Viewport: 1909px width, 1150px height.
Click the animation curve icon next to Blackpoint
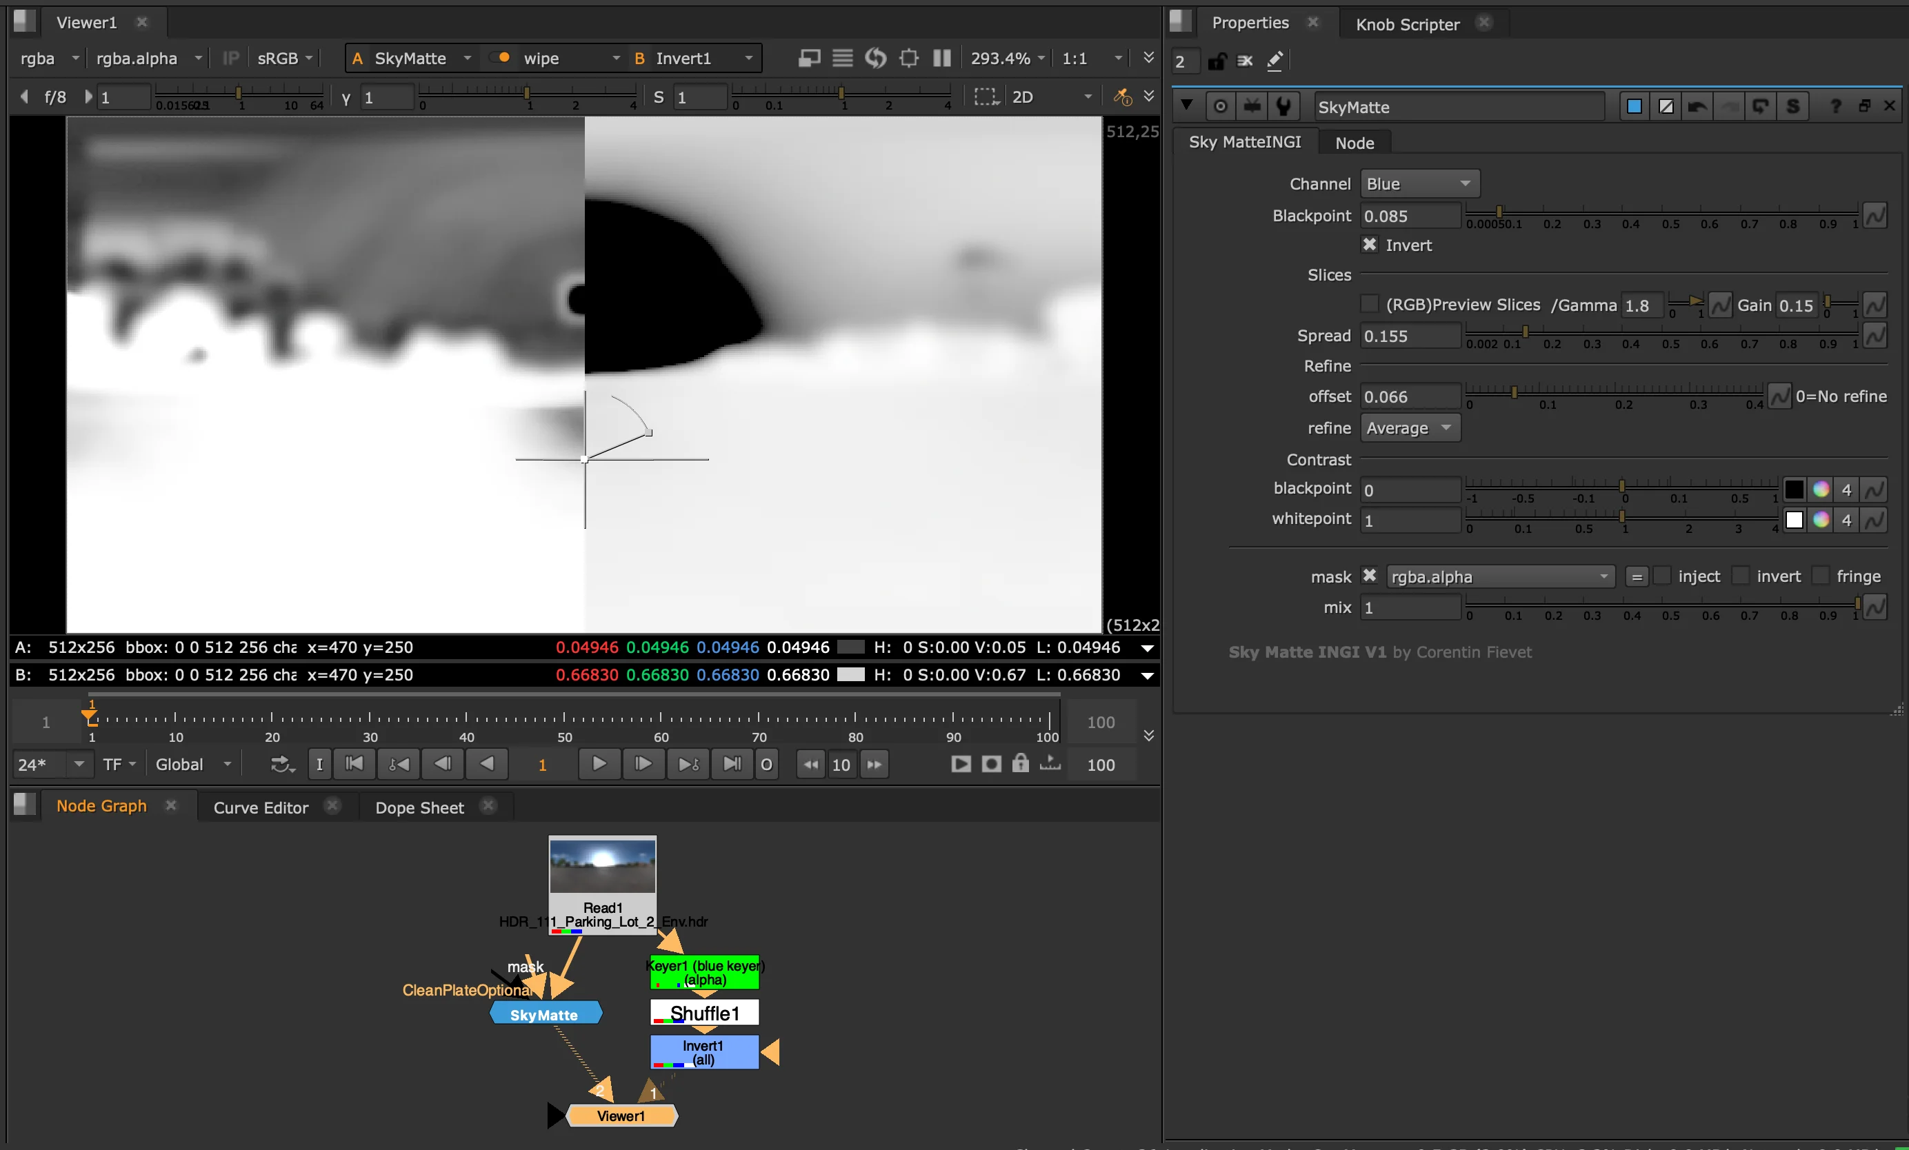[x=1875, y=215]
